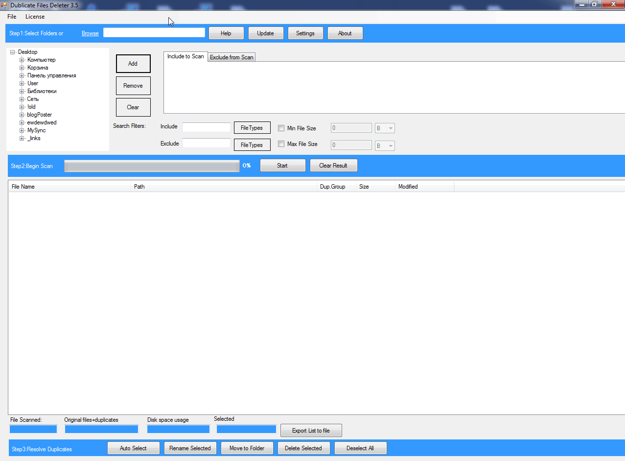Click the scan progress bar
Screen dimensions: 625x461
152,166
